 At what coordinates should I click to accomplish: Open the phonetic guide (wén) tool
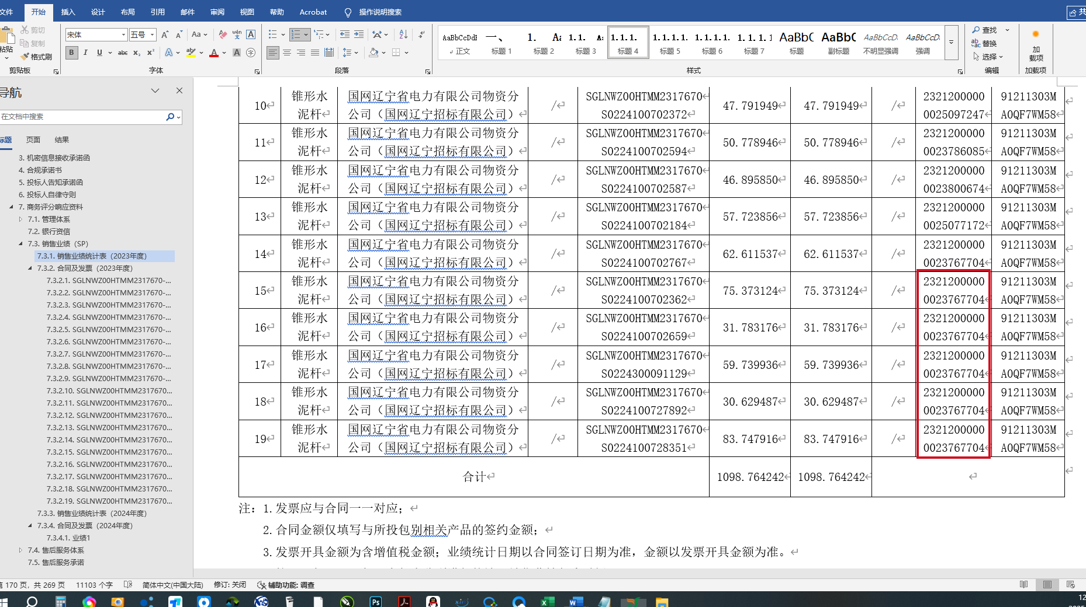click(237, 35)
